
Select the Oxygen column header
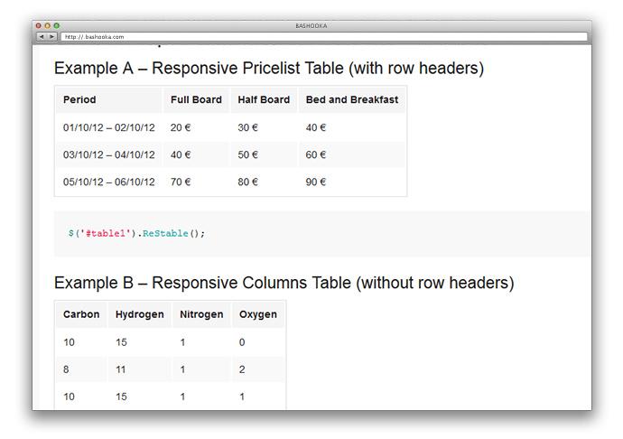257,314
